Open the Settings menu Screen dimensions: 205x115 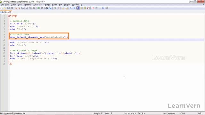click(x=46, y=5)
